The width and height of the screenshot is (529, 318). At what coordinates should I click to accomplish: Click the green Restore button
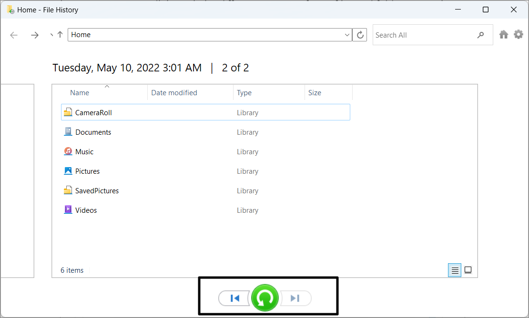(x=265, y=298)
